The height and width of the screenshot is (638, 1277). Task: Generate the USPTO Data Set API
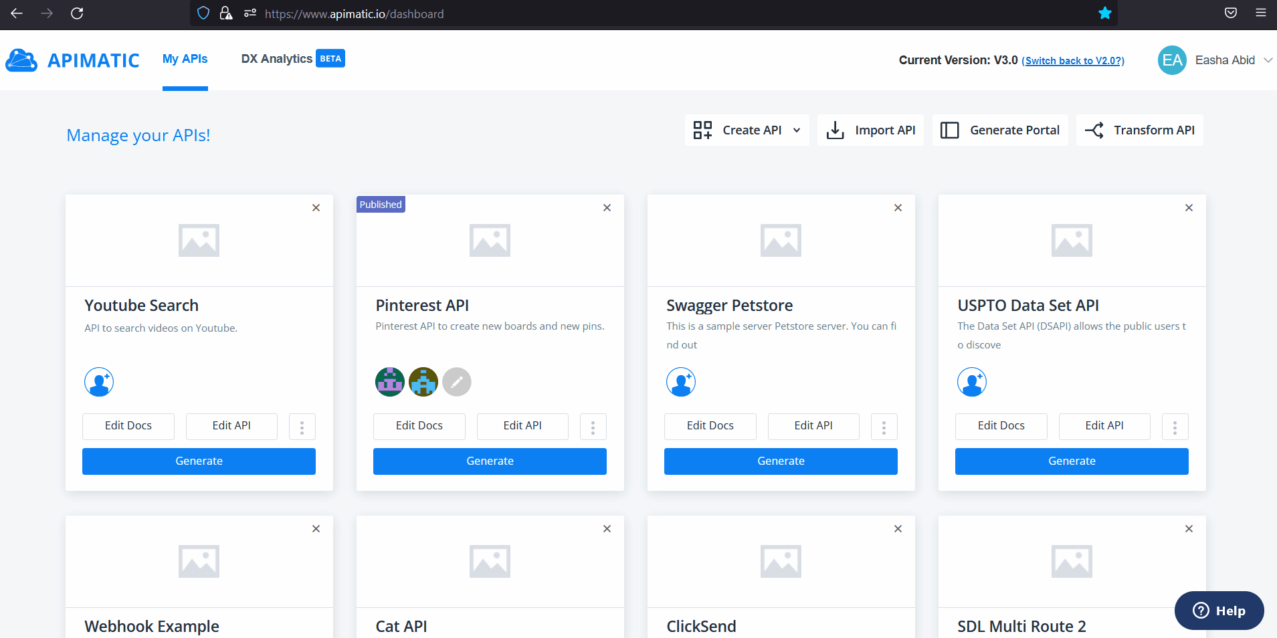1071,461
